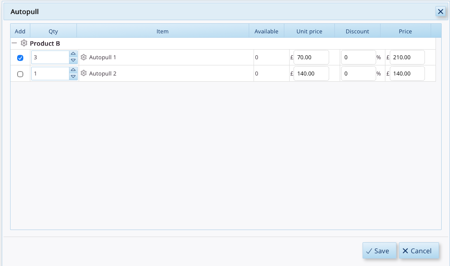Click the gear icon next to Autopull 1
Image resolution: width=450 pixels, height=266 pixels.
[x=83, y=58]
